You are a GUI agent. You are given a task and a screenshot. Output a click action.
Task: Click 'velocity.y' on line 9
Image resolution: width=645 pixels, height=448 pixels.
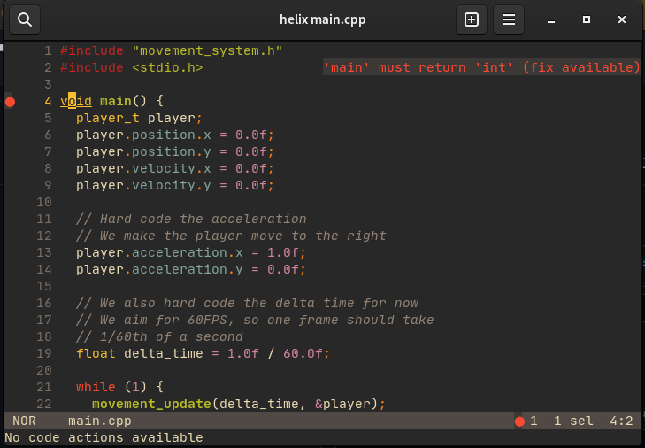coord(171,185)
